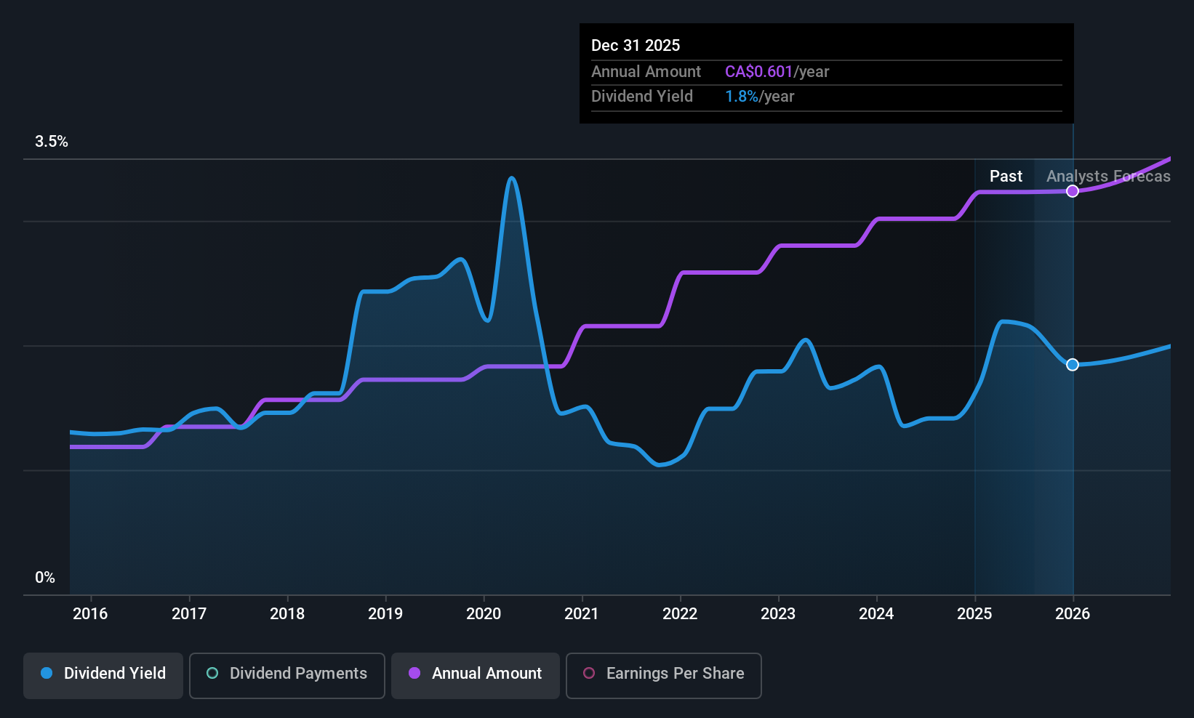Screen dimensions: 1194x718
Task: Click the purple data point marker on Annual Amount line
Action: (x=1073, y=191)
